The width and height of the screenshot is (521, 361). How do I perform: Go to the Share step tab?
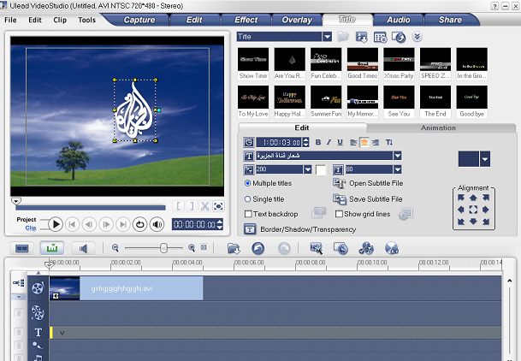(450, 20)
